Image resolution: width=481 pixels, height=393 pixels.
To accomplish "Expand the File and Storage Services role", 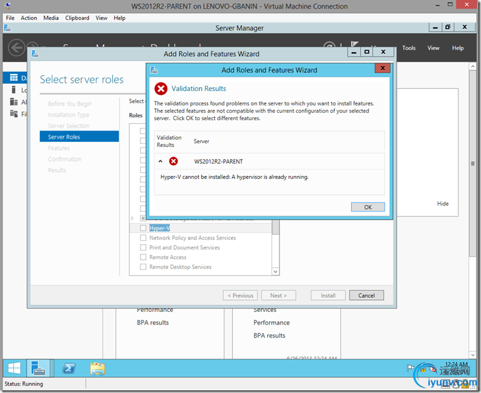I will (133, 218).
